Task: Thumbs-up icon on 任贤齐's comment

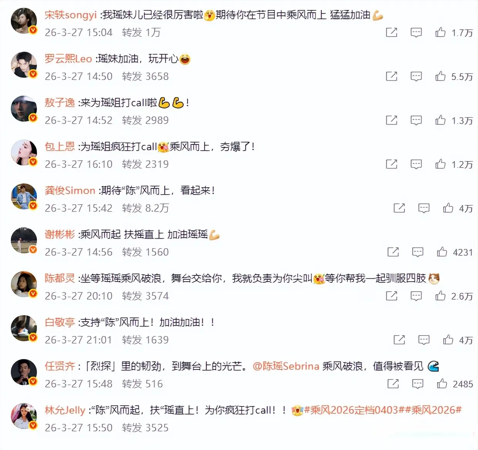Action: (442, 384)
